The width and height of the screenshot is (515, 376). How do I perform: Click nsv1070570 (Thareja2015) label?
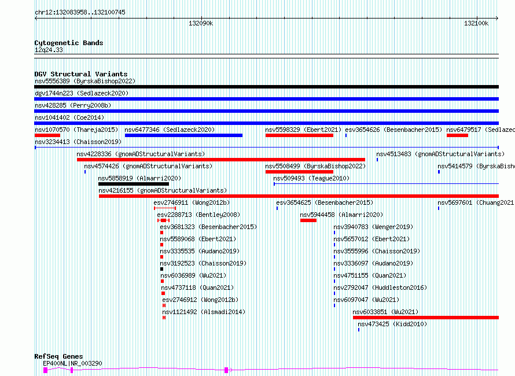pos(76,130)
